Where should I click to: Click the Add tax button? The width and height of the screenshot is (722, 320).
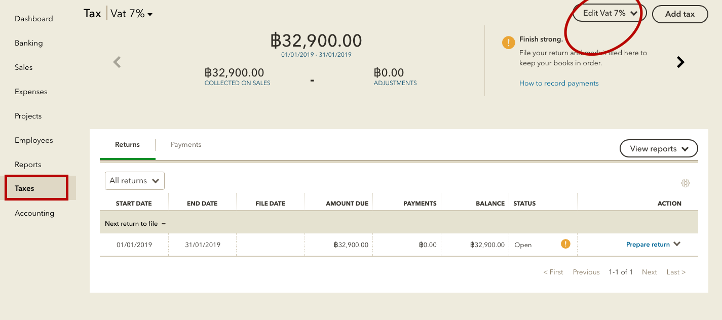coord(680,14)
